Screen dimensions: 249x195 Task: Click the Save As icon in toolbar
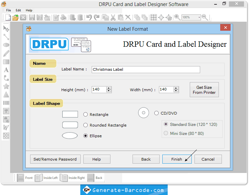click(x=39, y=17)
